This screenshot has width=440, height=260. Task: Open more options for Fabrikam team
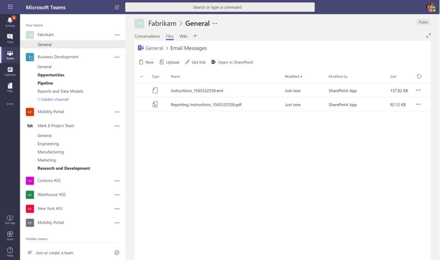click(117, 35)
